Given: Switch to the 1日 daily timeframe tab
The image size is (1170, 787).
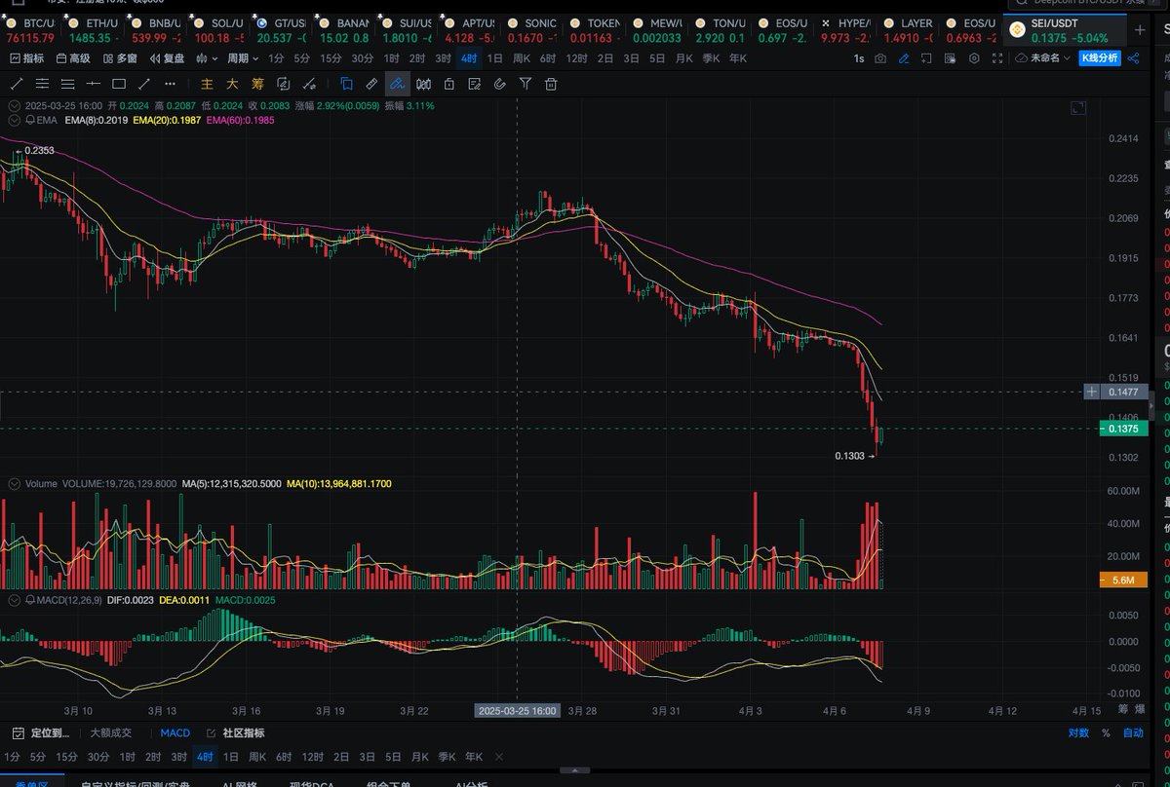Looking at the screenshot, I should (492, 57).
